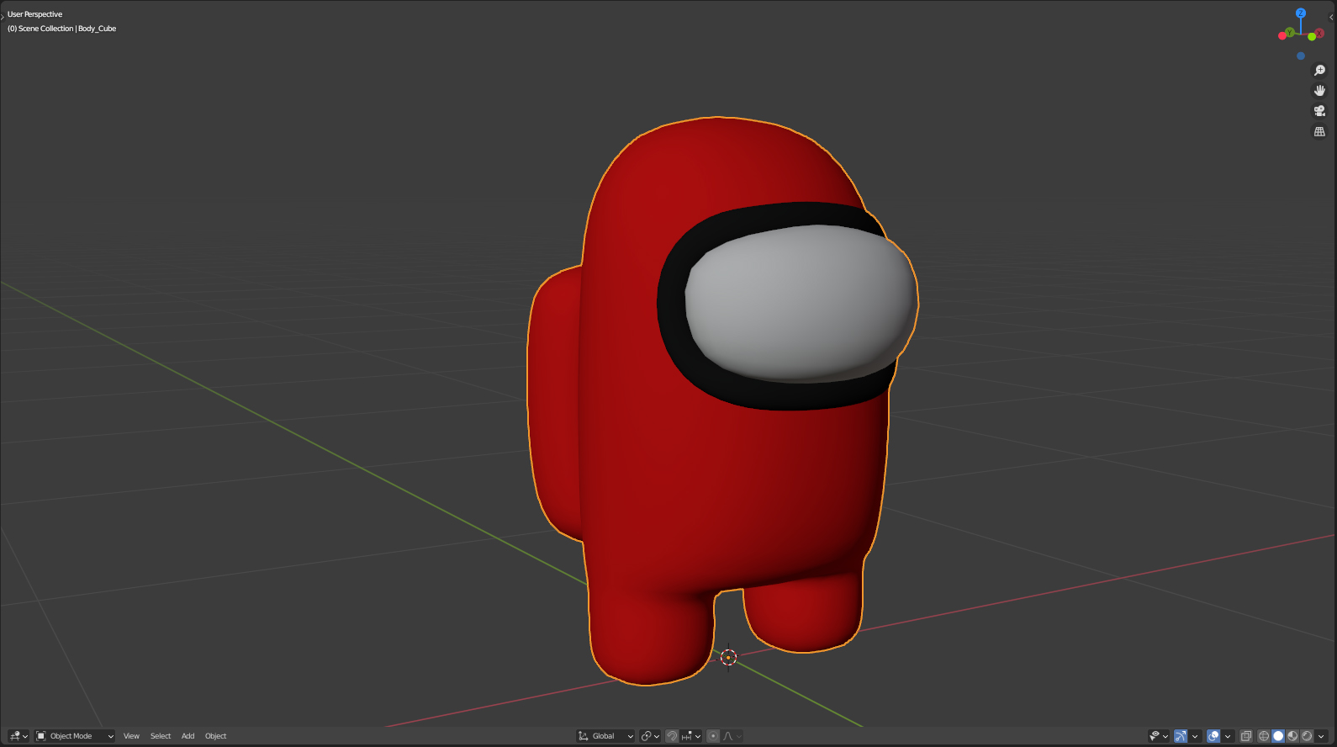The image size is (1337, 747).
Task: Open the viewport shading options dropdown
Action: pos(1321,736)
